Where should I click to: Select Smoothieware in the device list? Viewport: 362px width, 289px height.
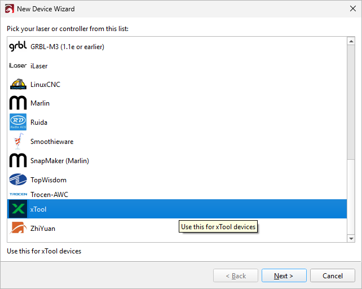tap(177, 141)
